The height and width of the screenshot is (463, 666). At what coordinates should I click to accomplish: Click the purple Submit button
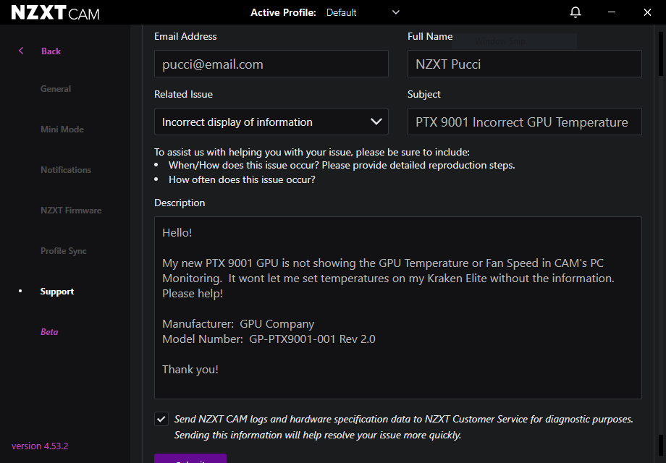[x=190, y=459]
